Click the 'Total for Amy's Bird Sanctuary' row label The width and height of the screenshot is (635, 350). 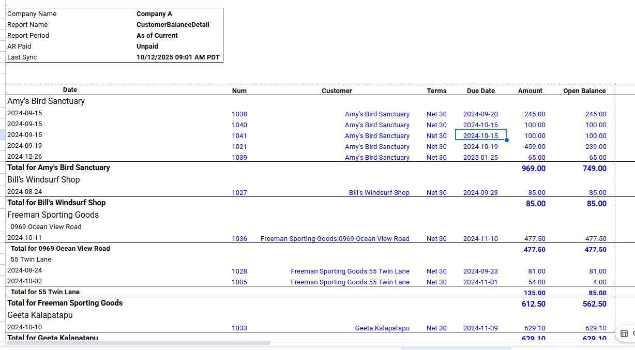click(58, 168)
